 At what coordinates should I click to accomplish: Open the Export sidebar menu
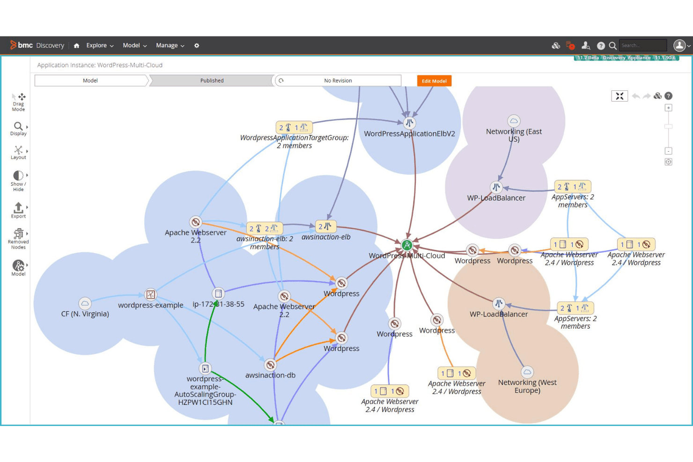[18, 210]
